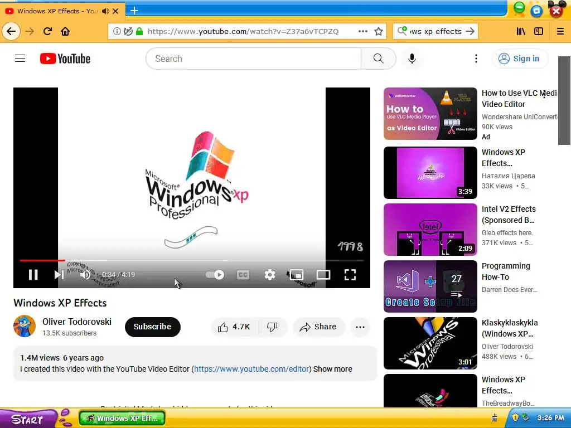Open the Start menu
This screenshot has width=571, height=428.
[27, 419]
